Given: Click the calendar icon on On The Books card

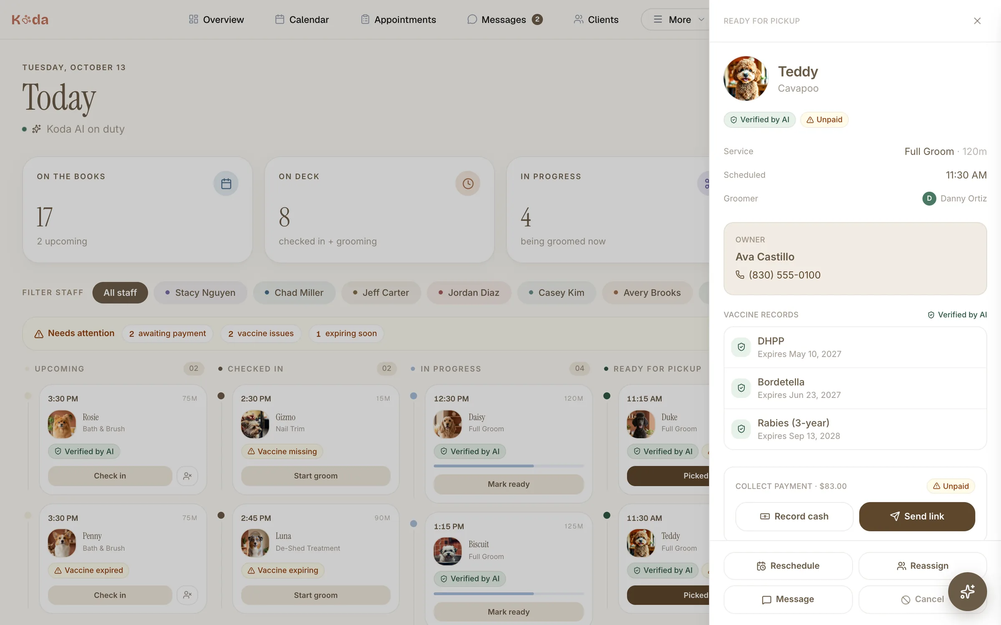Looking at the screenshot, I should [226, 183].
